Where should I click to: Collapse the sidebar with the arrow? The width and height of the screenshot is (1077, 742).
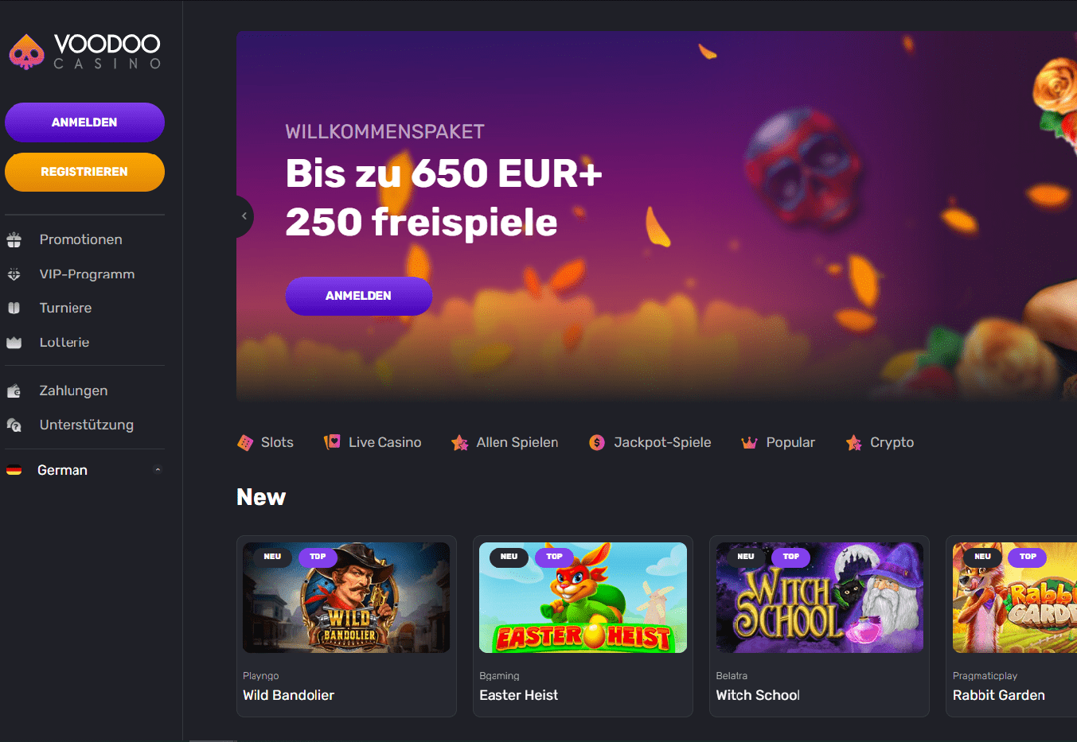(x=244, y=216)
